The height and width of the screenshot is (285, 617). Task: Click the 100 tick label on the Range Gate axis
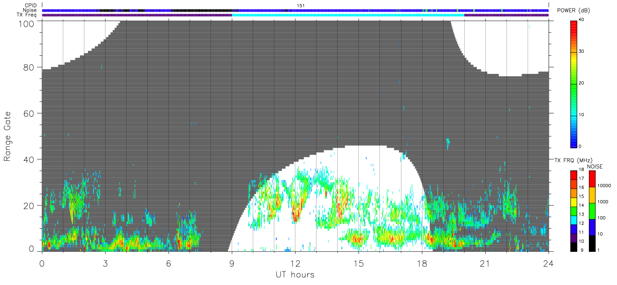coord(27,24)
